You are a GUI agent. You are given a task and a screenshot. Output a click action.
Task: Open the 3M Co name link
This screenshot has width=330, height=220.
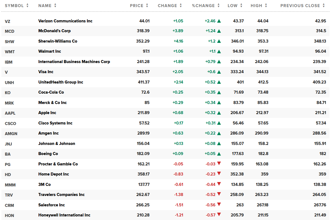tap(45, 185)
